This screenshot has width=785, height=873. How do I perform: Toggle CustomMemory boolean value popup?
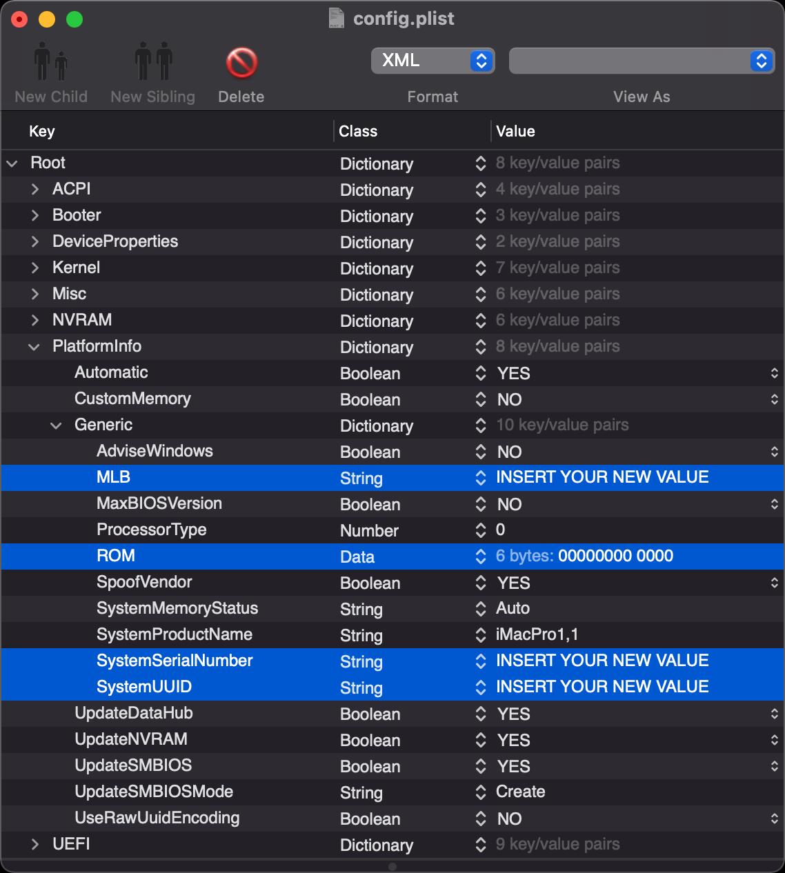pos(774,399)
